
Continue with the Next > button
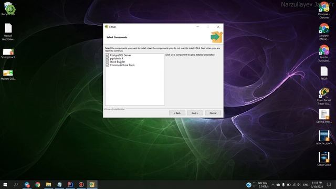coord(195,113)
